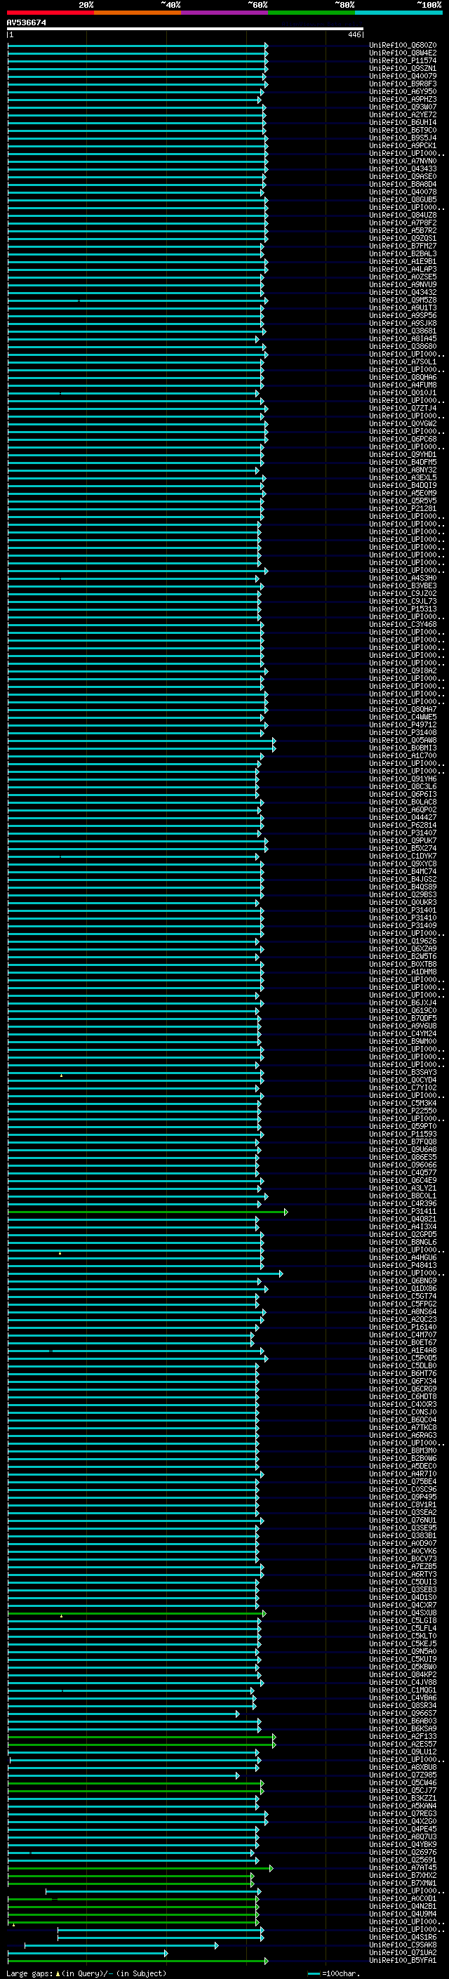This screenshot has width=449, height=1979.
Task: Select hit UniRef100_B9S5J4
Action: (x=403, y=138)
